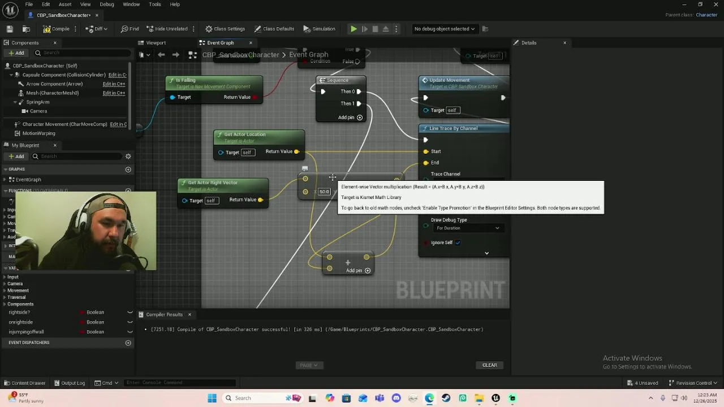
Task: Switch to the Event Graph tab
Action: click(x=220, y=43)
